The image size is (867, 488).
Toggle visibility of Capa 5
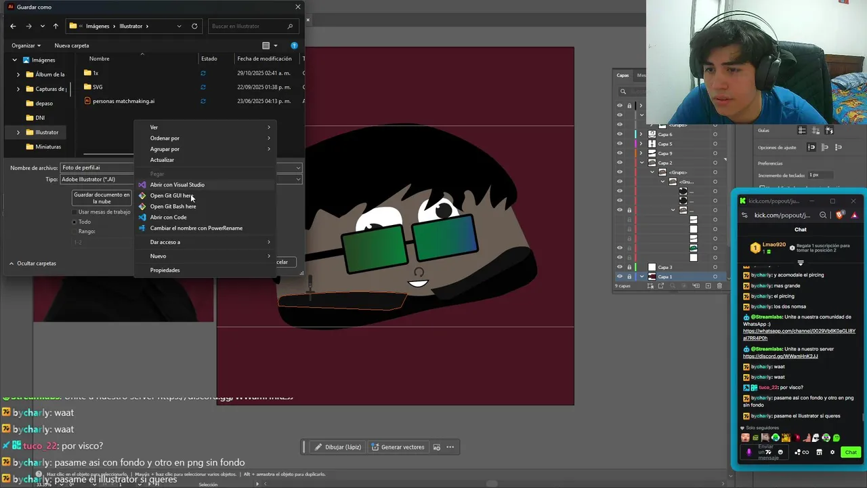(x=619, y=144)
